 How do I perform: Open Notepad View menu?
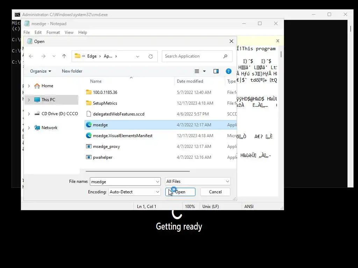(69, 32)
